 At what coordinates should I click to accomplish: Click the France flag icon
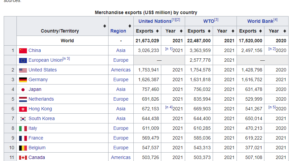click(x=23, y=138)
